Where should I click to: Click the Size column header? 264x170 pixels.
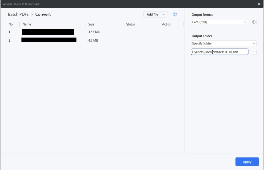click(x=91, y=24)
